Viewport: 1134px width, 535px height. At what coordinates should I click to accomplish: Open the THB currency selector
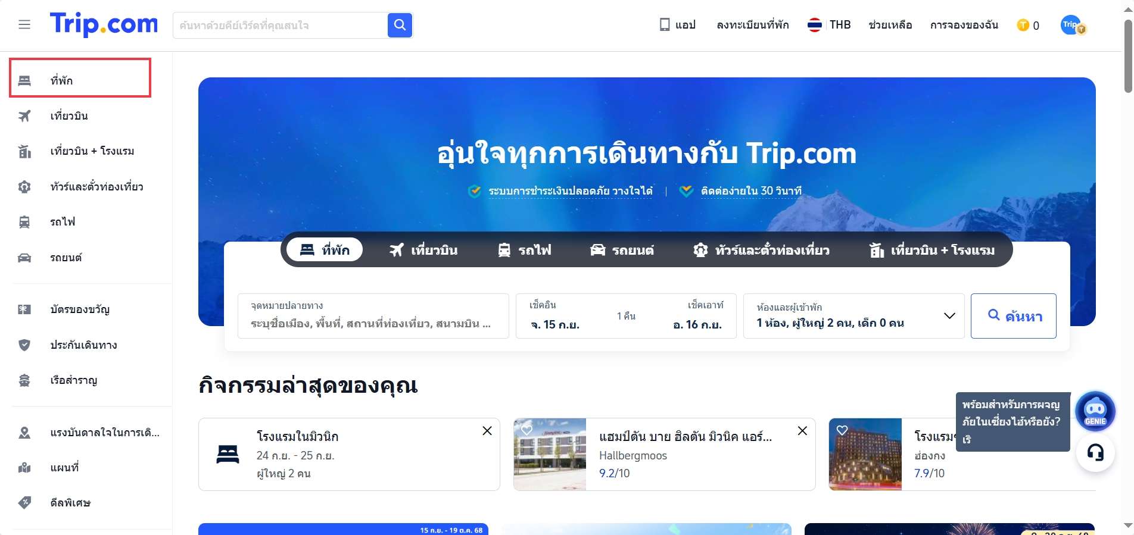(840, 25)
